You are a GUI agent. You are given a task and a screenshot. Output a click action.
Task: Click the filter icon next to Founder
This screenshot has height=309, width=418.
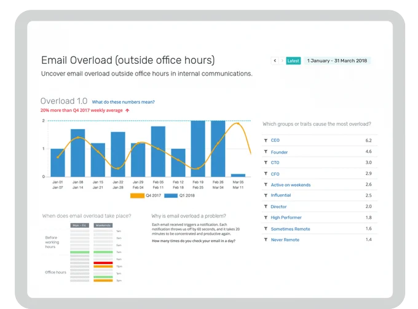click(x=266, y=152)
